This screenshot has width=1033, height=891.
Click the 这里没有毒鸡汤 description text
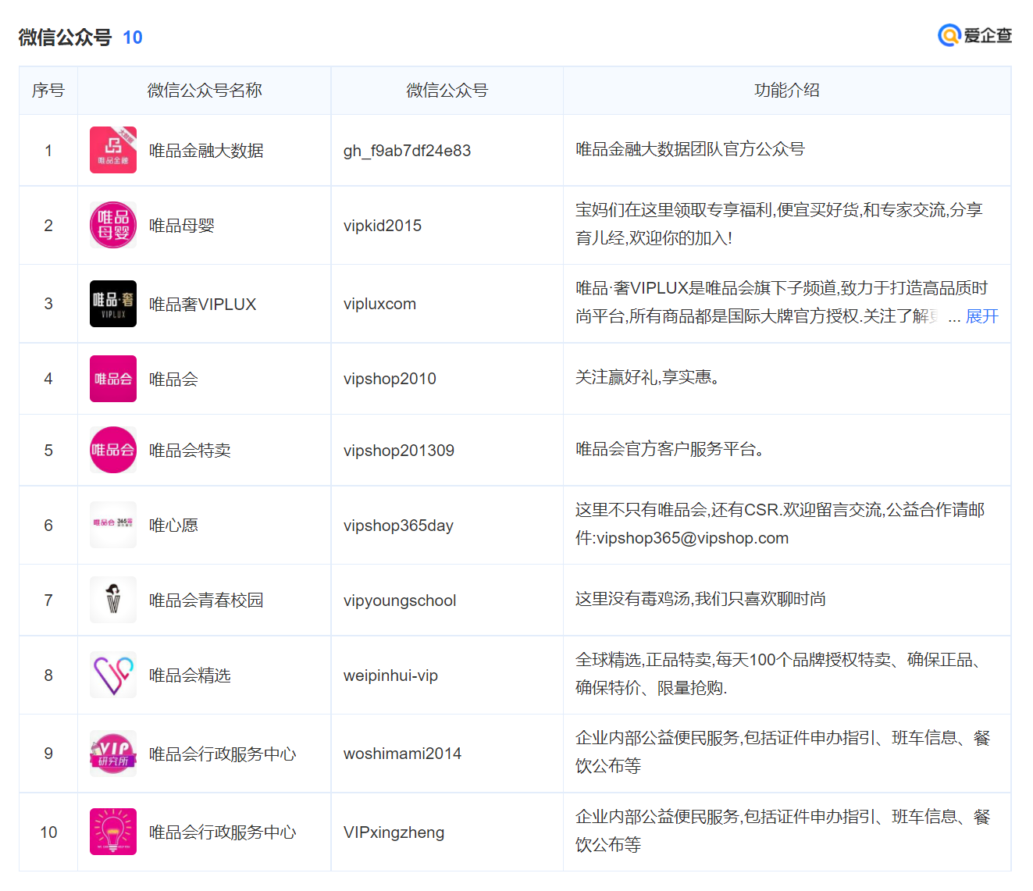pyautogui.click(x=700, y=599)
